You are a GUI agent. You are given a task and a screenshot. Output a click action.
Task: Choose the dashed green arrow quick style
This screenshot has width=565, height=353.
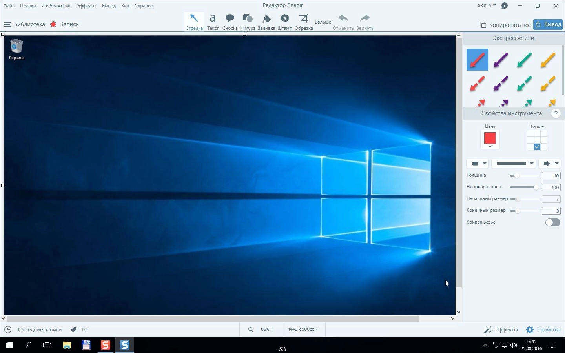[x=525, y=83]
